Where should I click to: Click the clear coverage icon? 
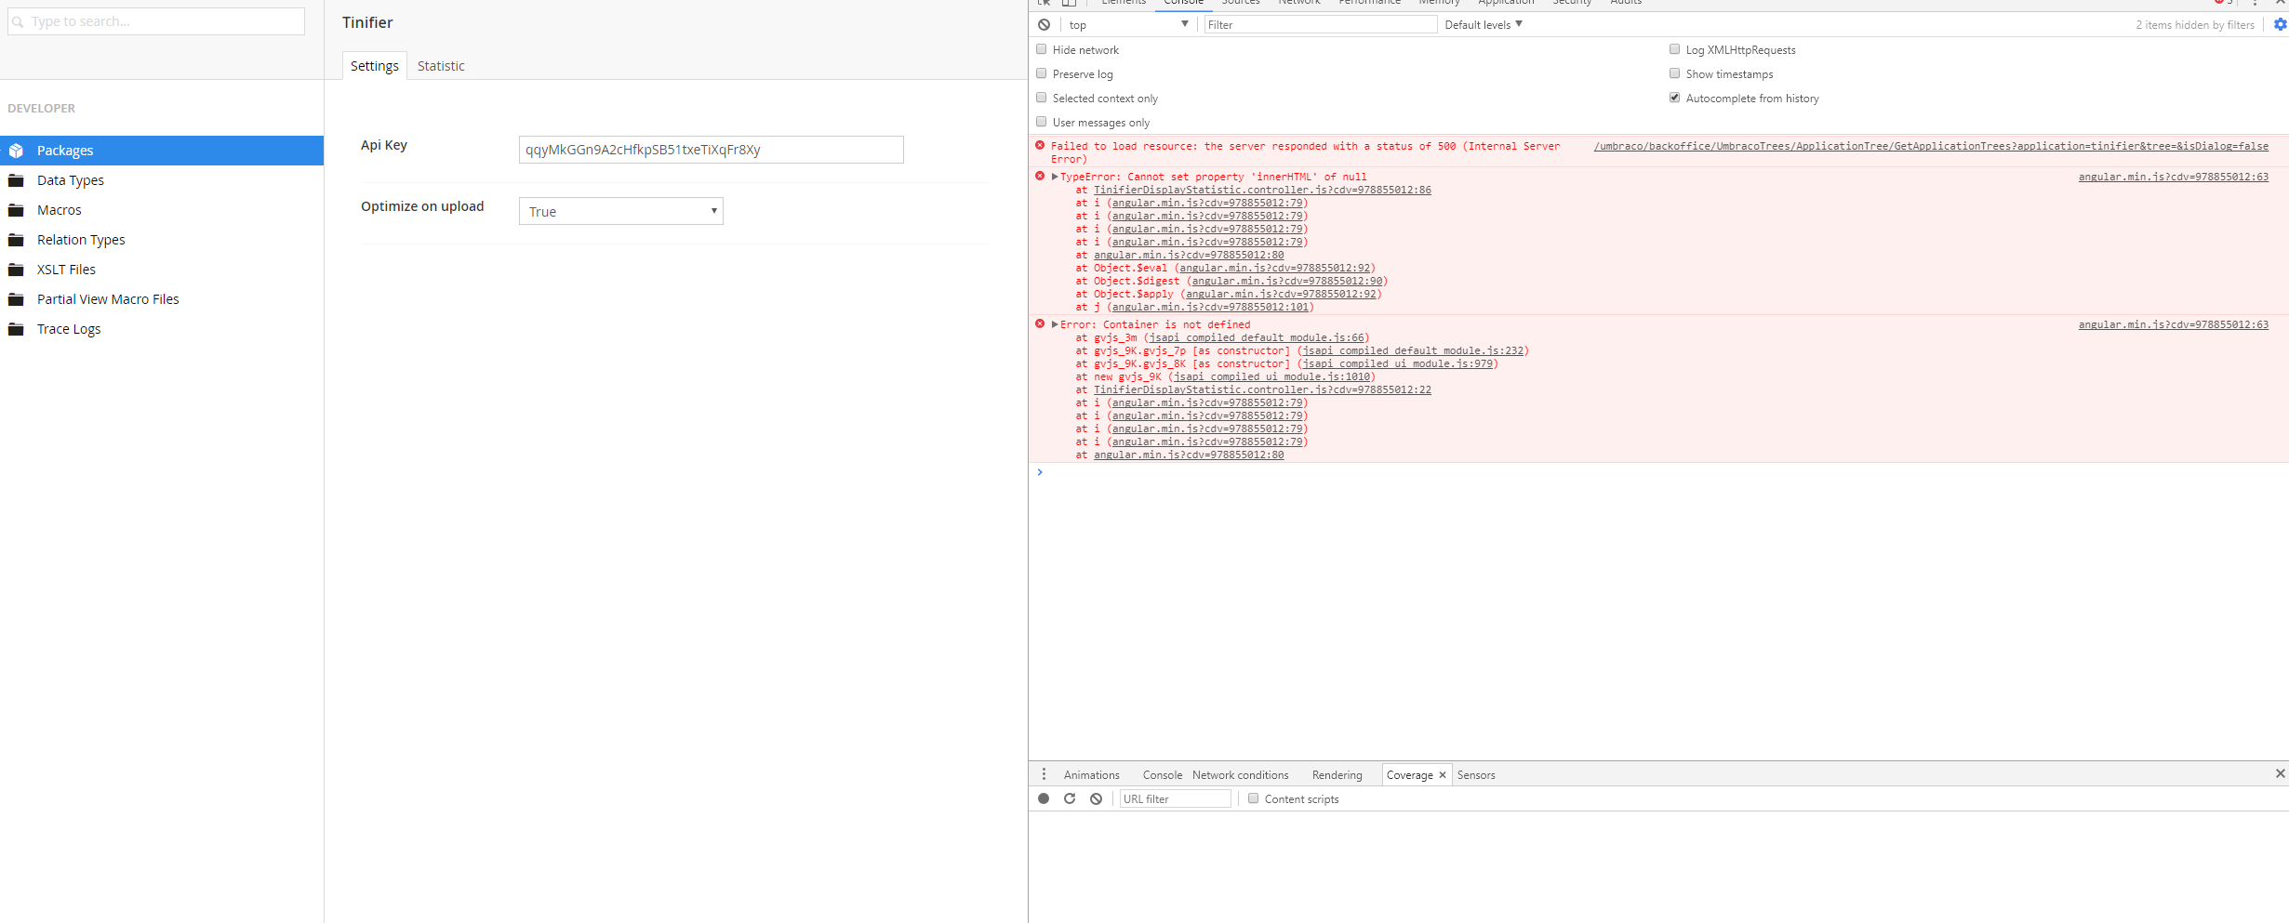tap(1096, 798)
